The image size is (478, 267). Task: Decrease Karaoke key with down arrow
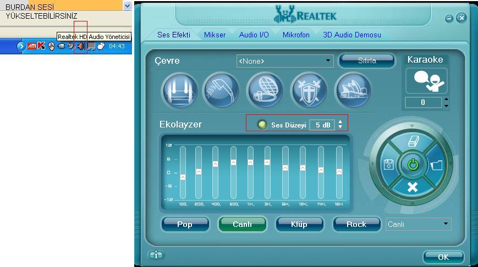pos(446,106)
